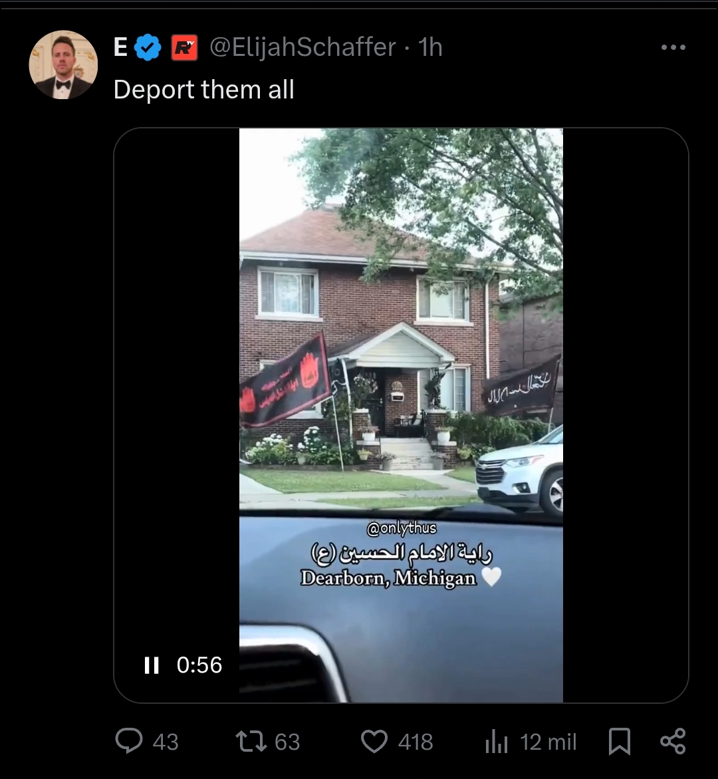Click the red RTV affiliation badge
This screenshot has width=718, height=779.
[x=184, y=48]
